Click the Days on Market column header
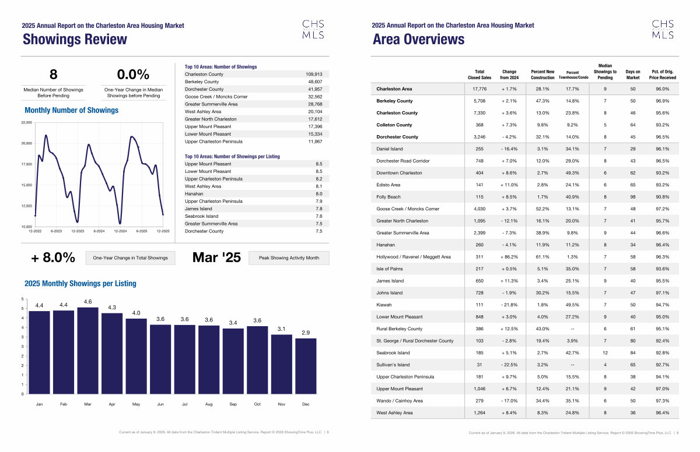The width and height of the screenshot is (700, 452). 633,74
